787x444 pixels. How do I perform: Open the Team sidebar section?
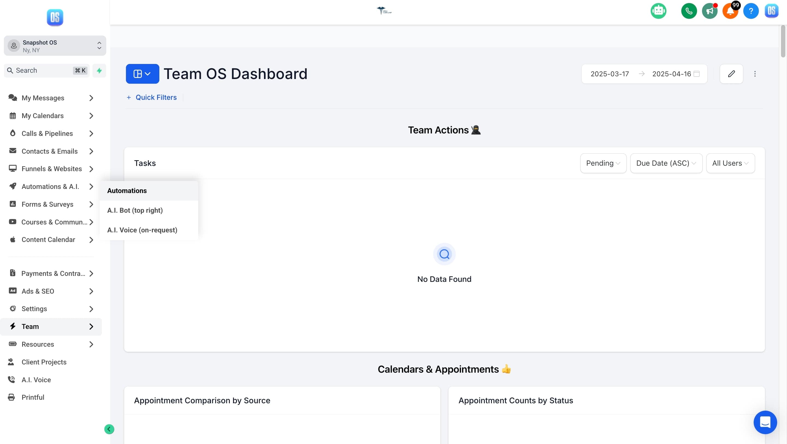pyautogui.click(x=51, y=327)
